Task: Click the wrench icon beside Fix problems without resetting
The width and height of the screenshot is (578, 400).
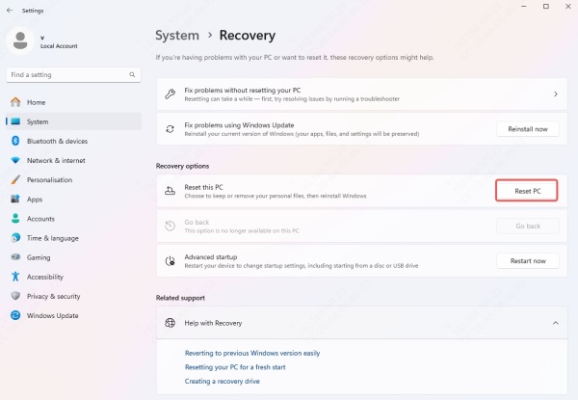Action: click(x=170, y=94)
